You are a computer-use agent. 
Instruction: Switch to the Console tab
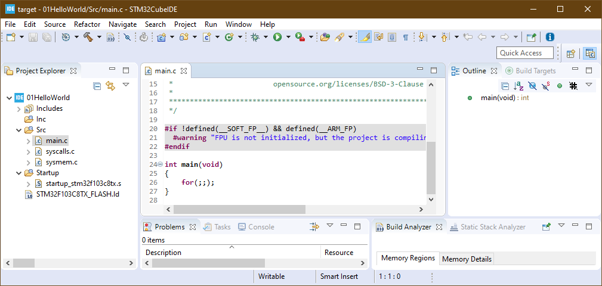click(x=256, y=227)
